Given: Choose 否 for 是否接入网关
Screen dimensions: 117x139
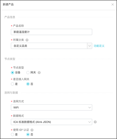Looking at the screenshot, I should pos(28,84).
